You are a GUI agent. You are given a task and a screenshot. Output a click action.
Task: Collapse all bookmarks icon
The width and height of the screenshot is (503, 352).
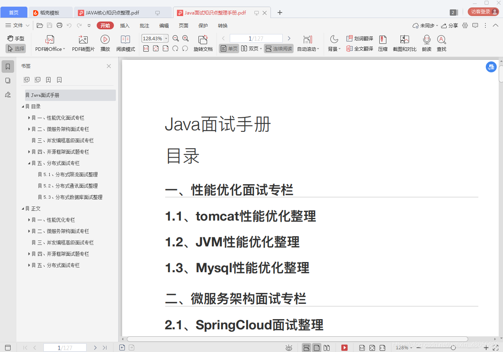[38, 79]
